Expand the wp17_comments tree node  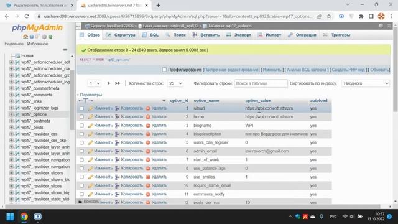click(11, 95)
